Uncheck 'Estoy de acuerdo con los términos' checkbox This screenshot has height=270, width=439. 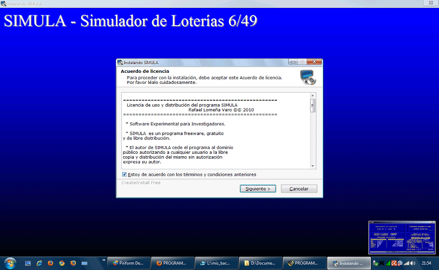[x=125, y=175]
